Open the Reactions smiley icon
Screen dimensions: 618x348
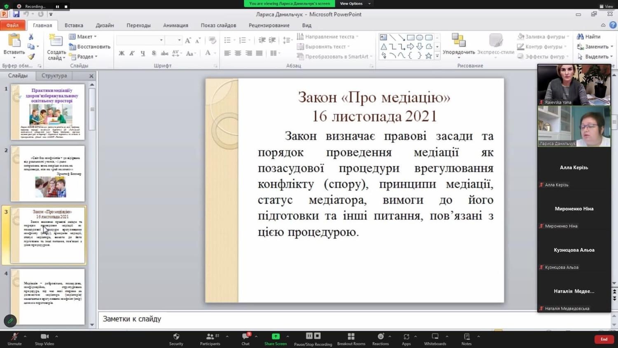pos(380,336)
